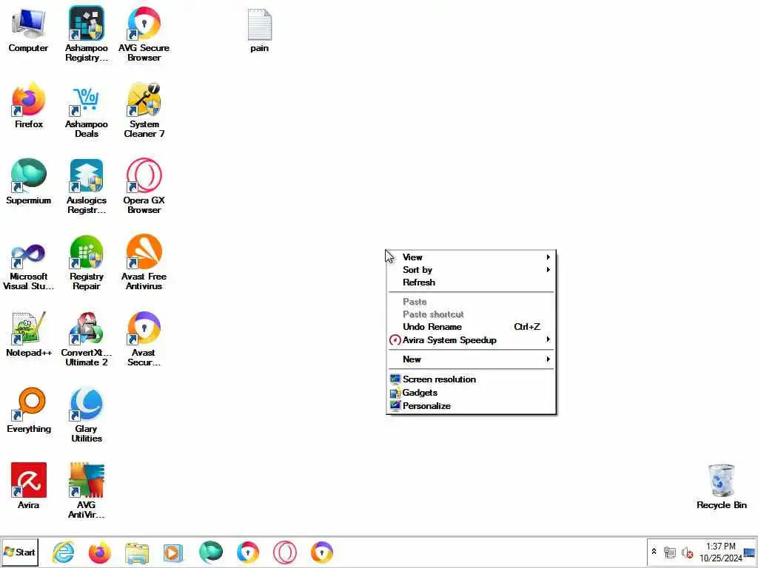Show hidden system tray icons

654,551
